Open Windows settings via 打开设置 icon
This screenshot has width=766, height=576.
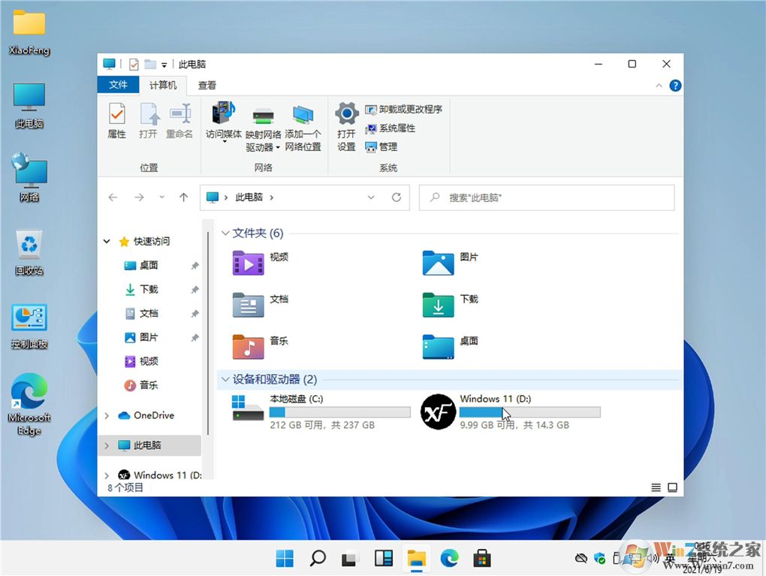point(346,120)
